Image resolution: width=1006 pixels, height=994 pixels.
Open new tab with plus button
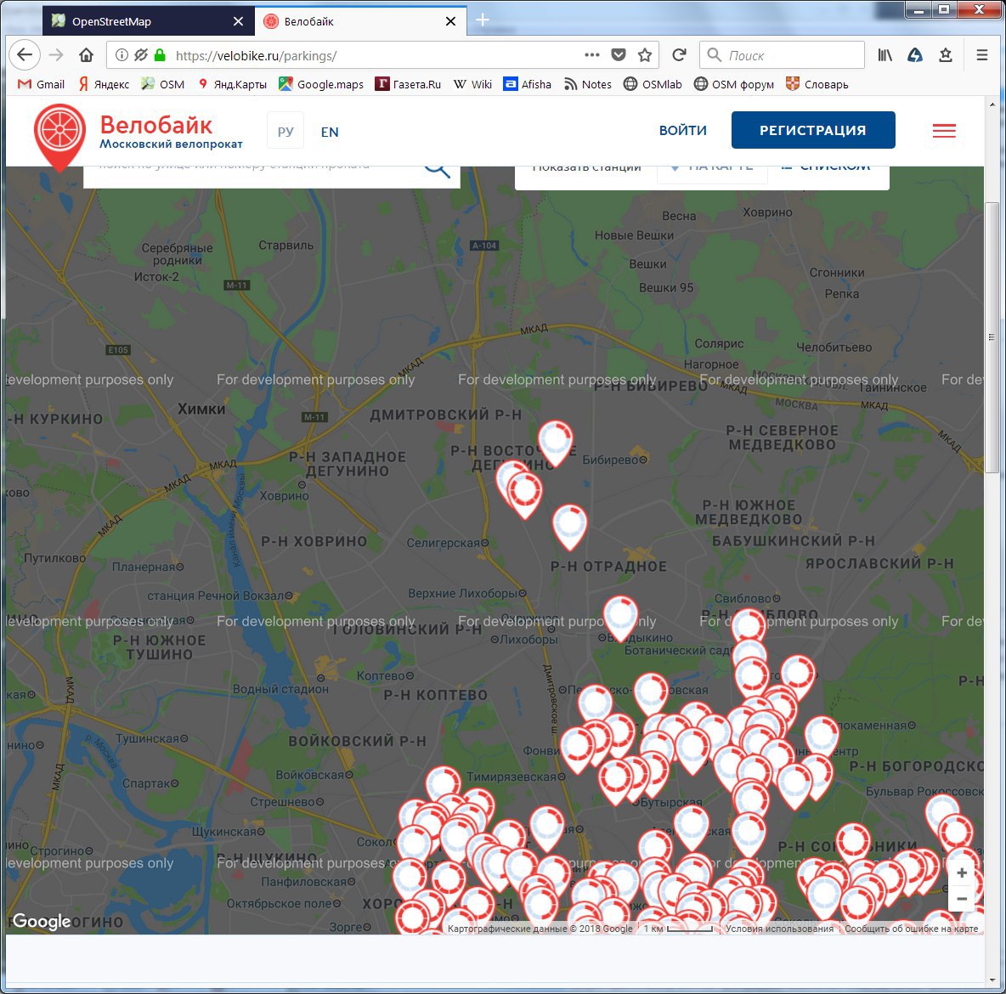[483, 20]
